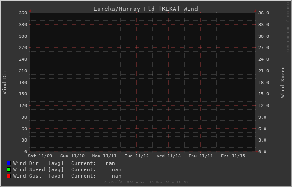Click the left axis value 330
This screenshot has width=292, height=187.
(23, 25)
